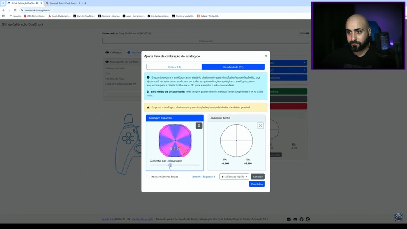
Task: Open the Discord icon in footer
Action: point(295,219)
